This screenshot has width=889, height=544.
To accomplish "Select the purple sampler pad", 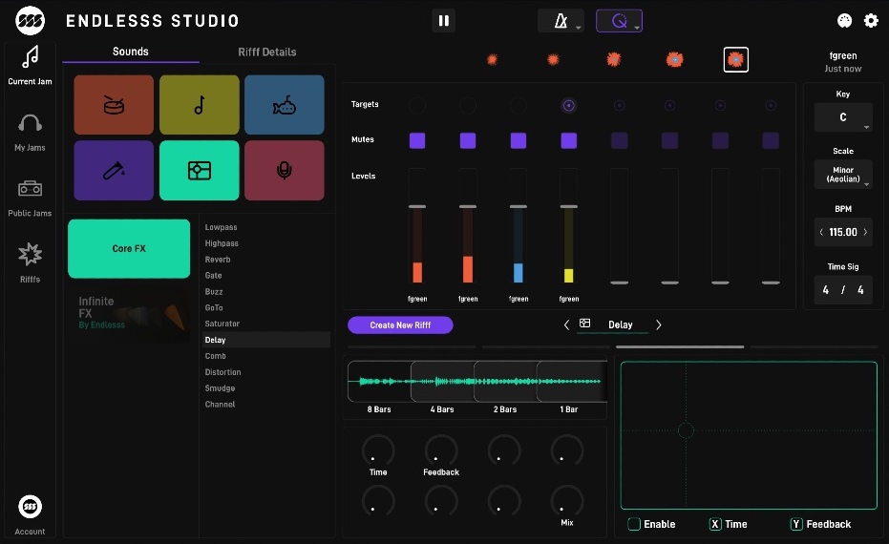I will (x=114, y=171).
